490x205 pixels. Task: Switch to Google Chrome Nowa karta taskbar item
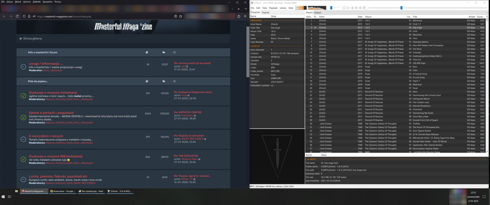tap(62, 191)
